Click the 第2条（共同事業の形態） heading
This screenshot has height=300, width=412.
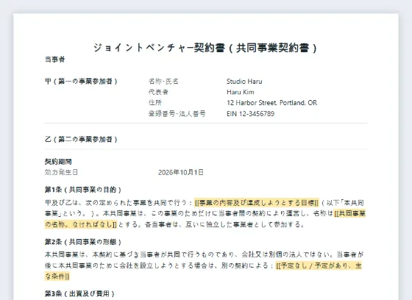82,242
